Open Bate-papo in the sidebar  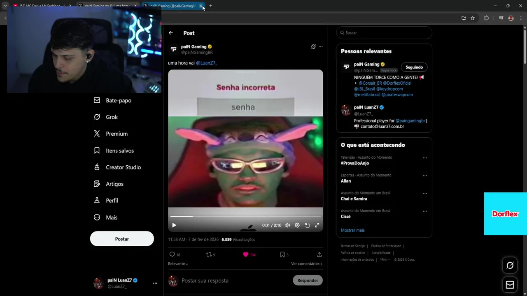point(112,100)
